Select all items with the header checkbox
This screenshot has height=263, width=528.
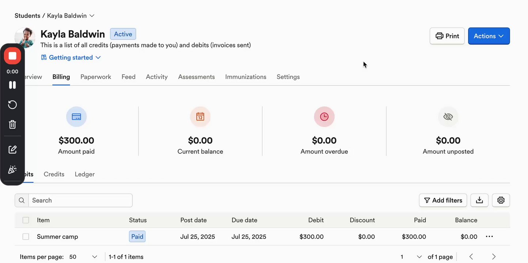click(26, 220)
